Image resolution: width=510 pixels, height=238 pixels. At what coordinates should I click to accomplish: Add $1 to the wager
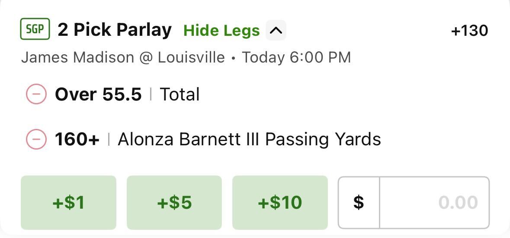click(68, 203)
